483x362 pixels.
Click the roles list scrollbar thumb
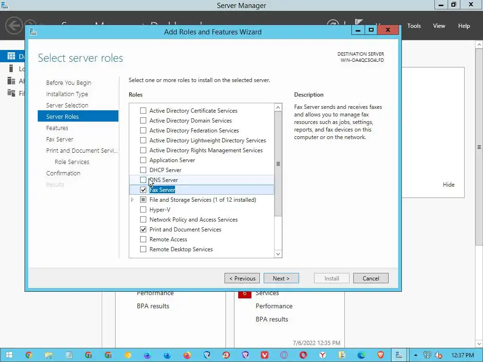pyautogui.click(x=278, y=164)
